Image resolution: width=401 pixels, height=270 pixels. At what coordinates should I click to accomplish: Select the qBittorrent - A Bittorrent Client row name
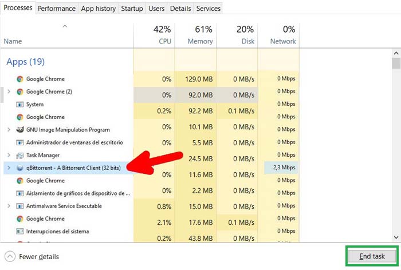tap(73, 168)
